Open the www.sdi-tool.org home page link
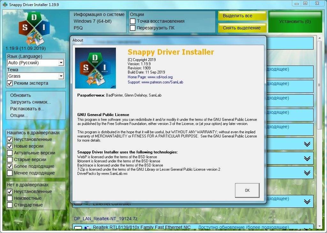The height and width of the screenshot is (233, 327). pos(160,77)
